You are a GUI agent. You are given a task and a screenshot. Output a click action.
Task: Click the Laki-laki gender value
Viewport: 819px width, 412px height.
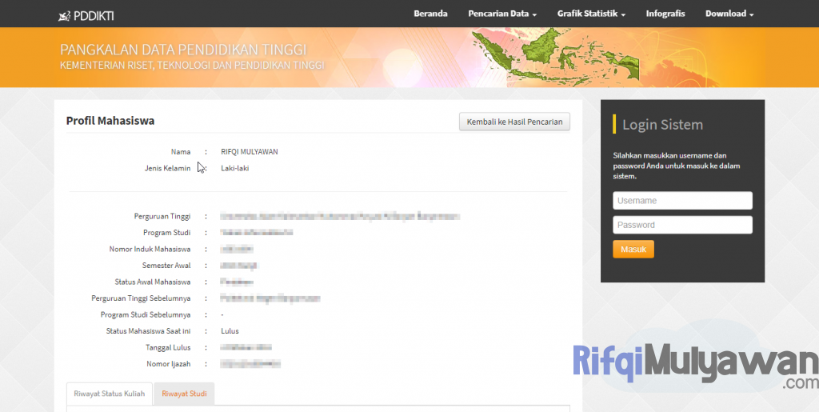point(234,169)
